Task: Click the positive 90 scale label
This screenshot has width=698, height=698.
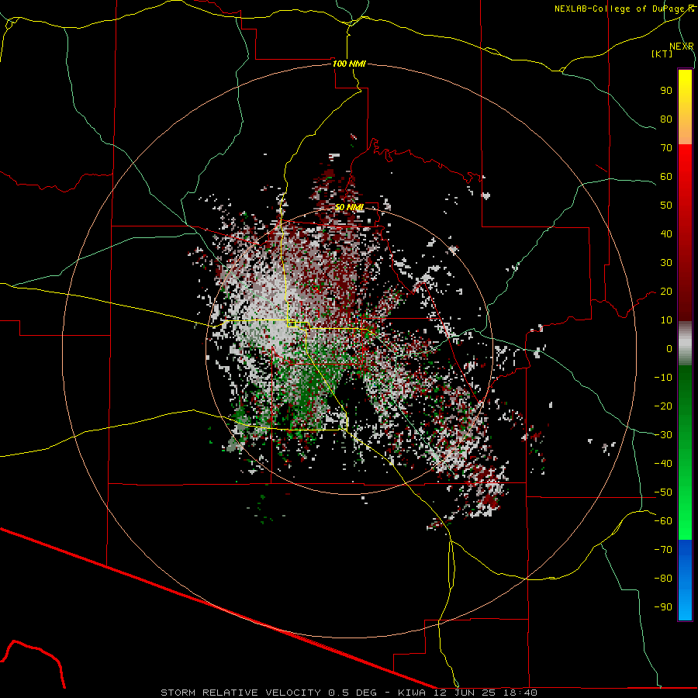Action: 666,91
